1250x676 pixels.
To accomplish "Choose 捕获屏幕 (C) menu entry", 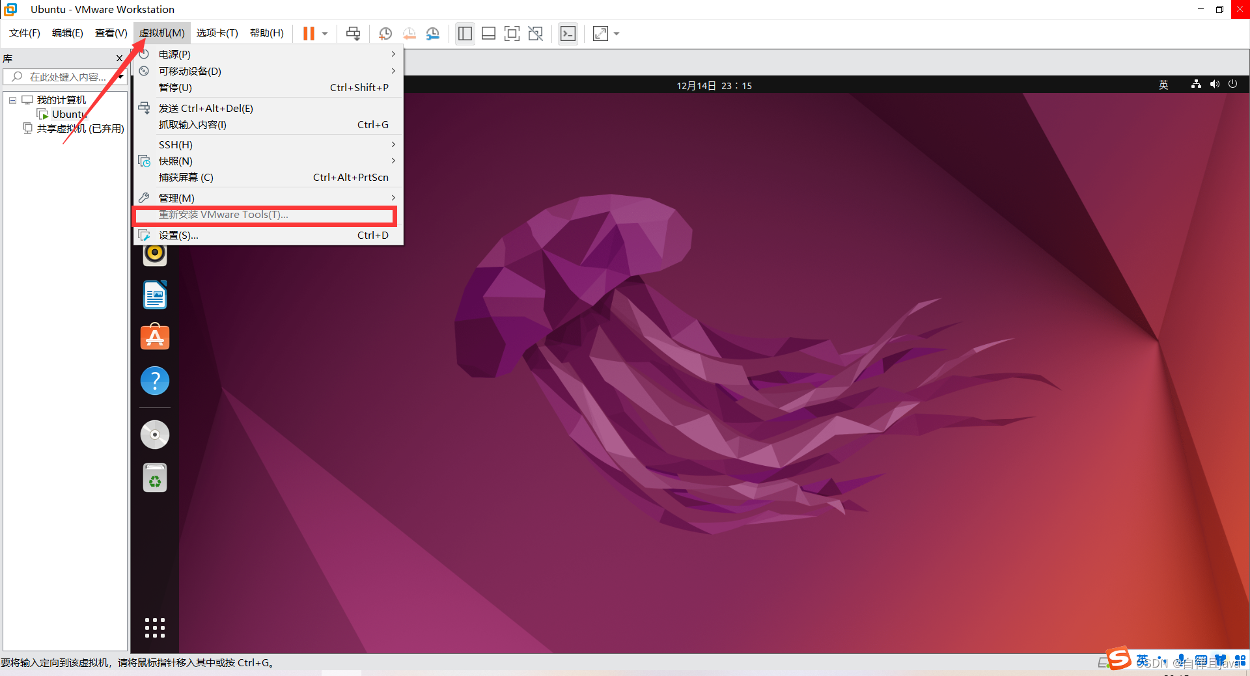I will pos(268,177).
